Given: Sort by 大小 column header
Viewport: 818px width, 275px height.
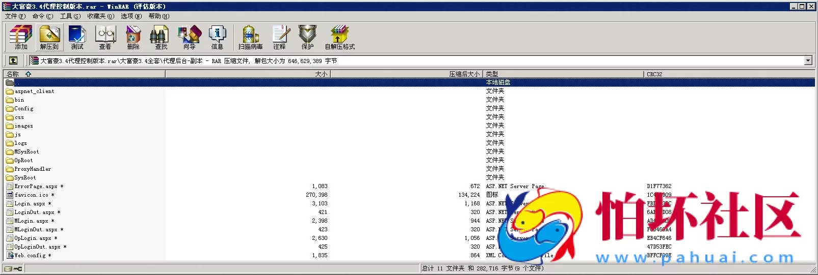Looking at the screenshot, I should point(248,74).
